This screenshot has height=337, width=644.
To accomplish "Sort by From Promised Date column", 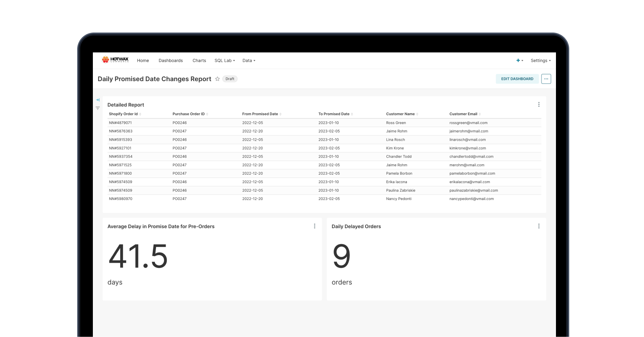I will click(262, 114).
